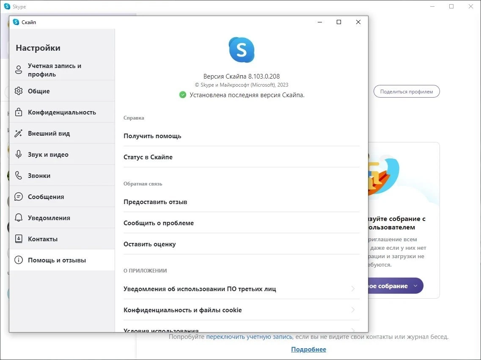Click the Настройки heading
Viewport: 481px width, 360px height.
[38, 48]
